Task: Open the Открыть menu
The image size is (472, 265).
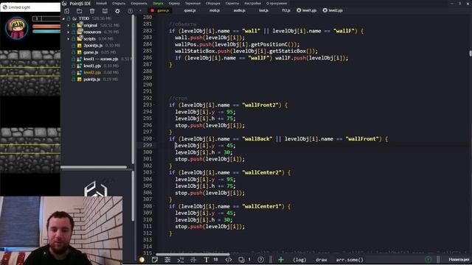Action: coord(119,3)
